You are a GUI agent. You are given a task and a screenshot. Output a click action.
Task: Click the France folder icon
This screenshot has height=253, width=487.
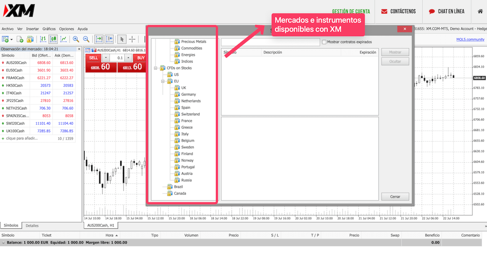(177, 121)
